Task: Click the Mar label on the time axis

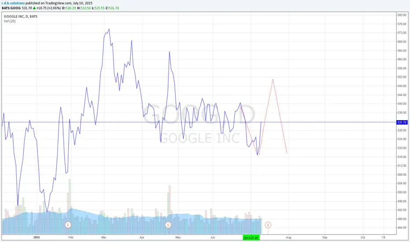Action: pyautogui.click(x=104, y=238)
